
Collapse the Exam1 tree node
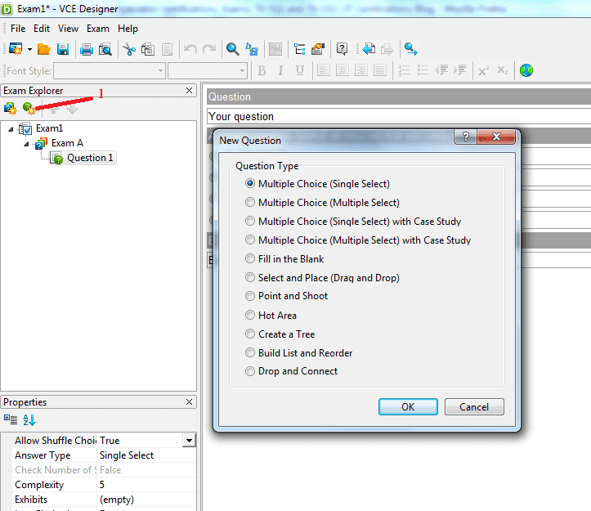[x=11, y=129]
